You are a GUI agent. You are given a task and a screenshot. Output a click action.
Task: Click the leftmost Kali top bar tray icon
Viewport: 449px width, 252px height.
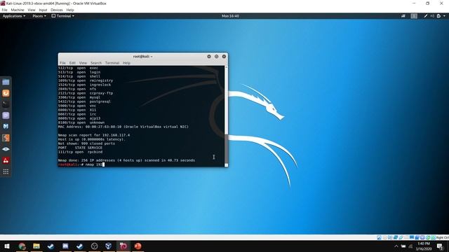tap(403, 16)
